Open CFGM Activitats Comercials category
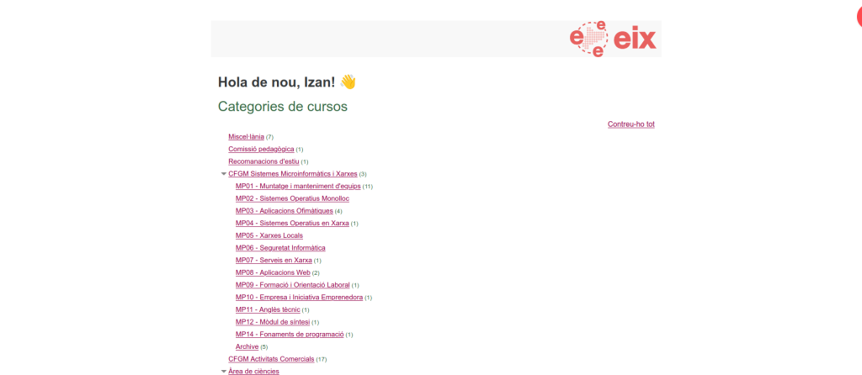862x375 pixels. point(271,359)
